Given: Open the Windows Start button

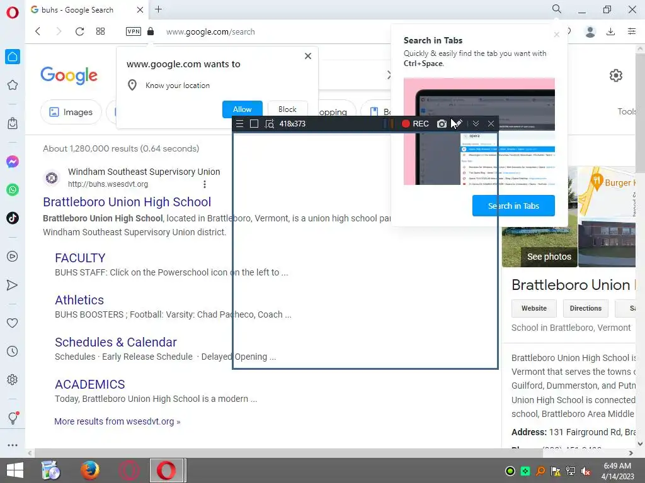Looking at the screenshot, I should click(x=15, y=470).
